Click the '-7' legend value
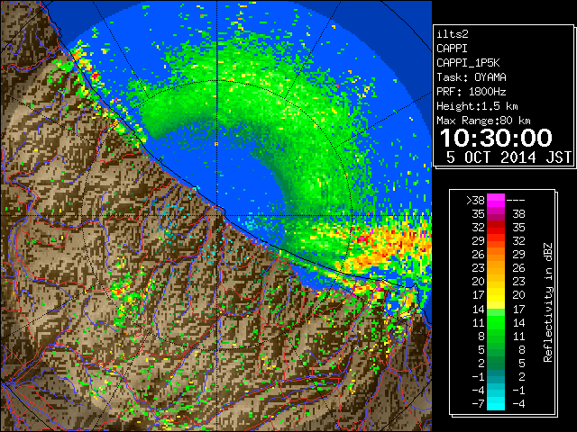 point(478,404)
